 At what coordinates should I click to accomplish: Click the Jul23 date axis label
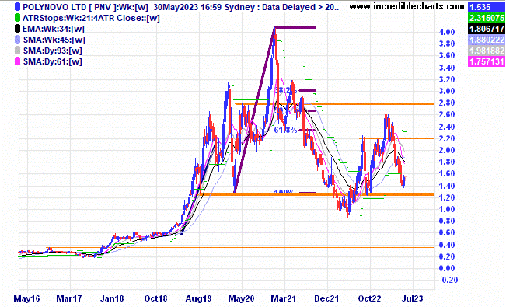[x=413, y=298]
